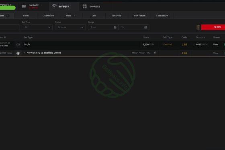This screenshot has width=225, height=150.
Task: Switch to the Lost Return filter
Action: point(162,16)
